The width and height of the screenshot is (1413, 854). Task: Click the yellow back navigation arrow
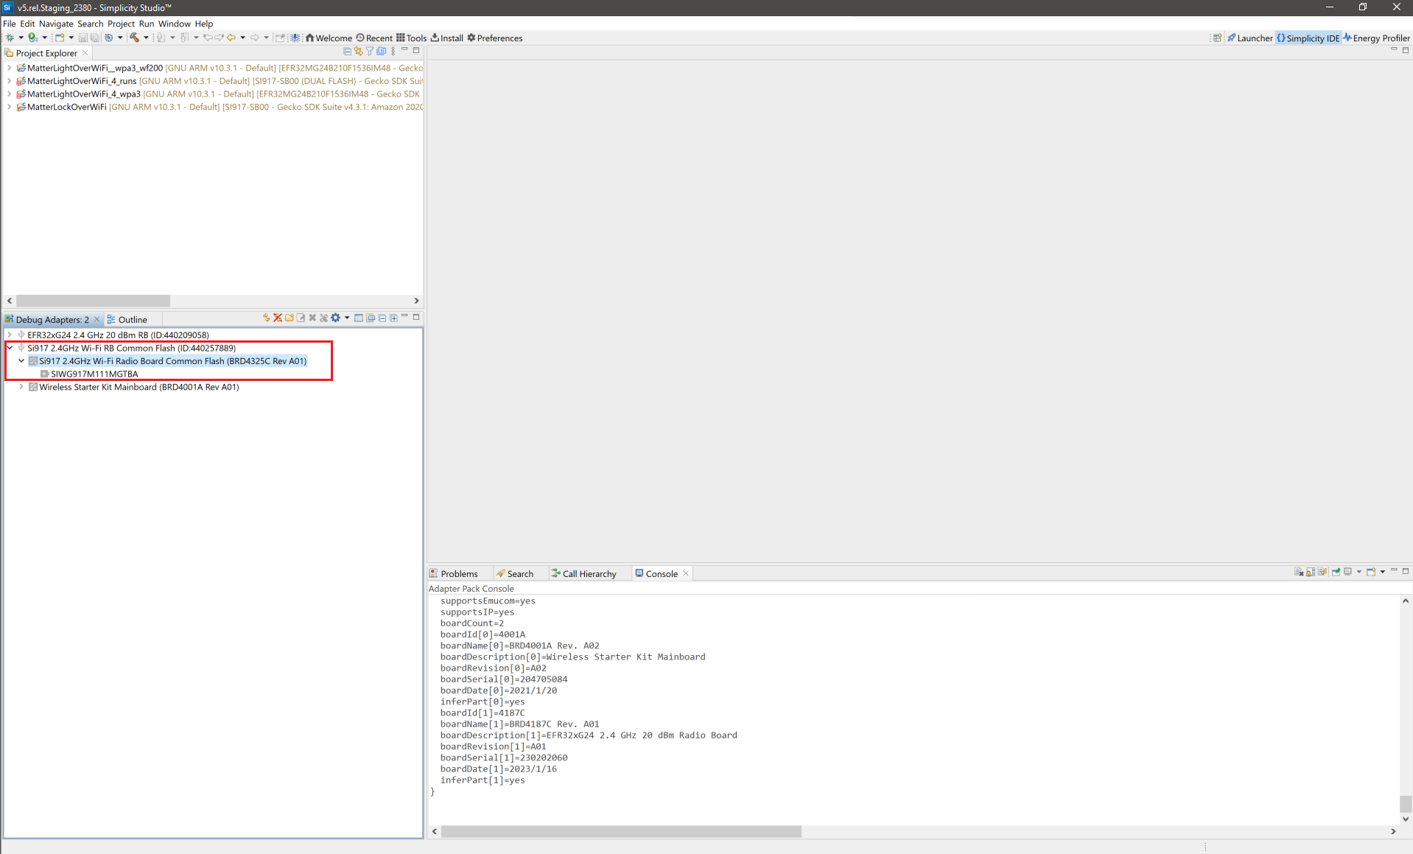coord(231,38)
